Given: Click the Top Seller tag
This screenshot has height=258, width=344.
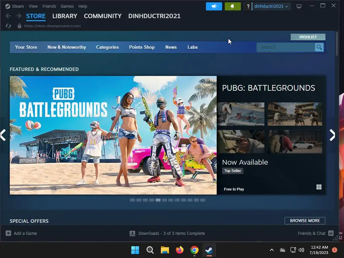Looking at the screenshot, I should 232,171.
